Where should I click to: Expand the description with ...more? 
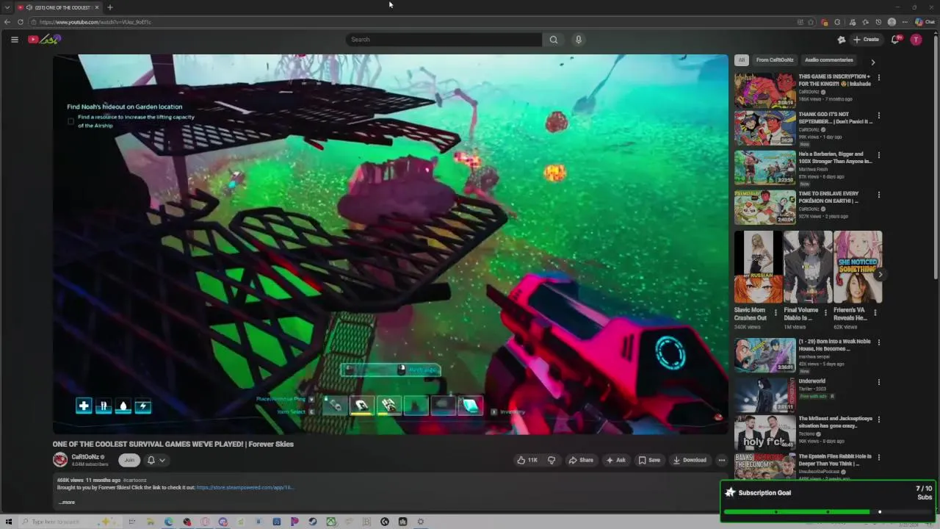67,503
